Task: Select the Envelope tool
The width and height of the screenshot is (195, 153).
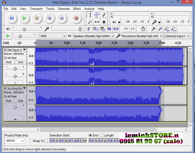Action: click(97, 15)
